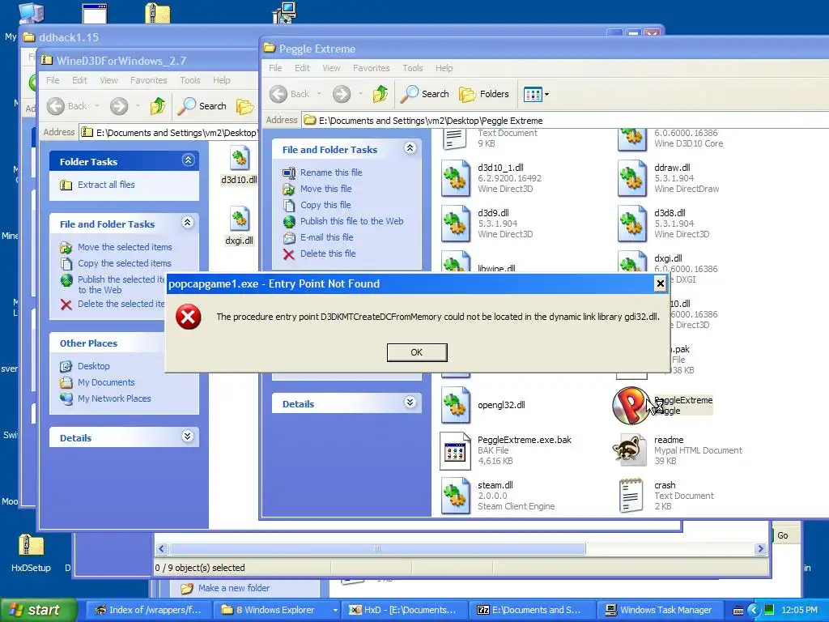The height and width of the screenshot is (622, 829).
Task: Click Rename this file
Action: pyautogui.click(x=331, y=173)
